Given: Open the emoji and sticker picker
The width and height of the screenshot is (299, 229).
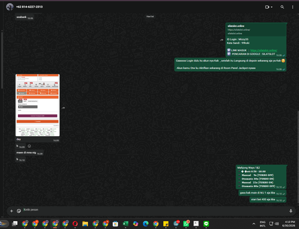Looking at the screenshot, I should (x=19, y=211).
